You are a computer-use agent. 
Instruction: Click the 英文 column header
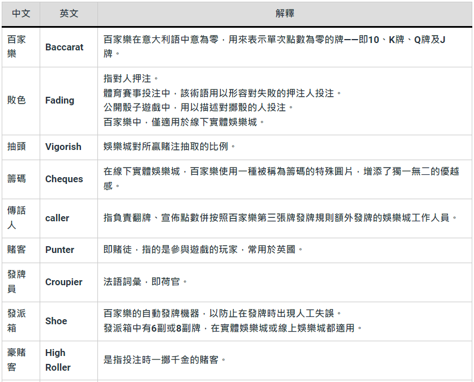point(69,14)
